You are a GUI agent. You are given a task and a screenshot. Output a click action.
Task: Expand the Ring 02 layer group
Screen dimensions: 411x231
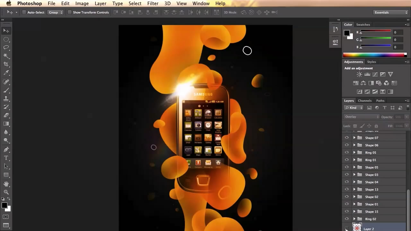coord(354,219)
